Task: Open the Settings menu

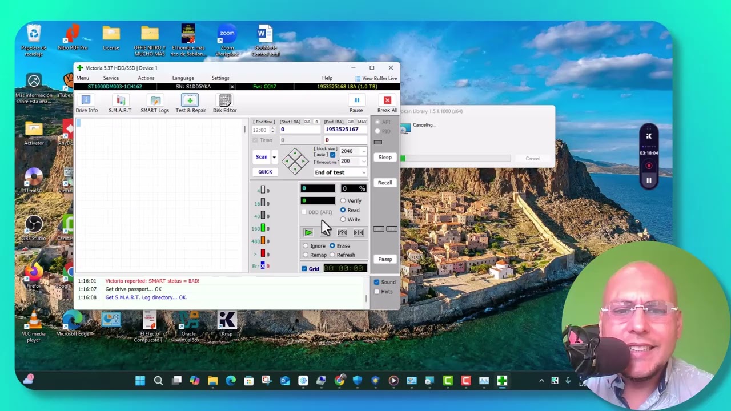Action: point(220,78)
